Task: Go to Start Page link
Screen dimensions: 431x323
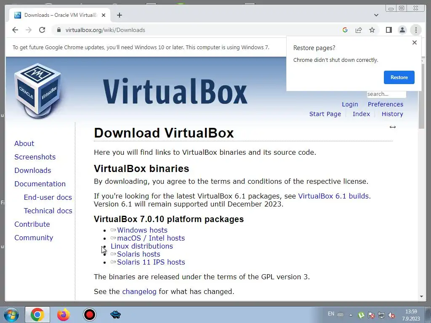Action: point(325,114)
